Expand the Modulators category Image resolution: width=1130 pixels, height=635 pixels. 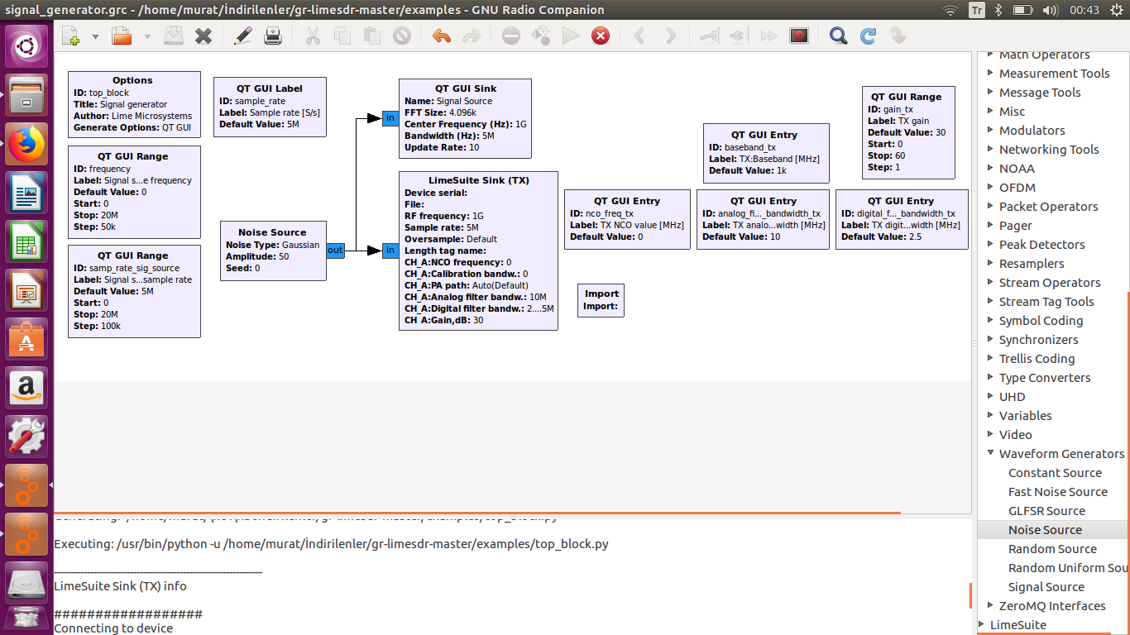tap(990, 131)
